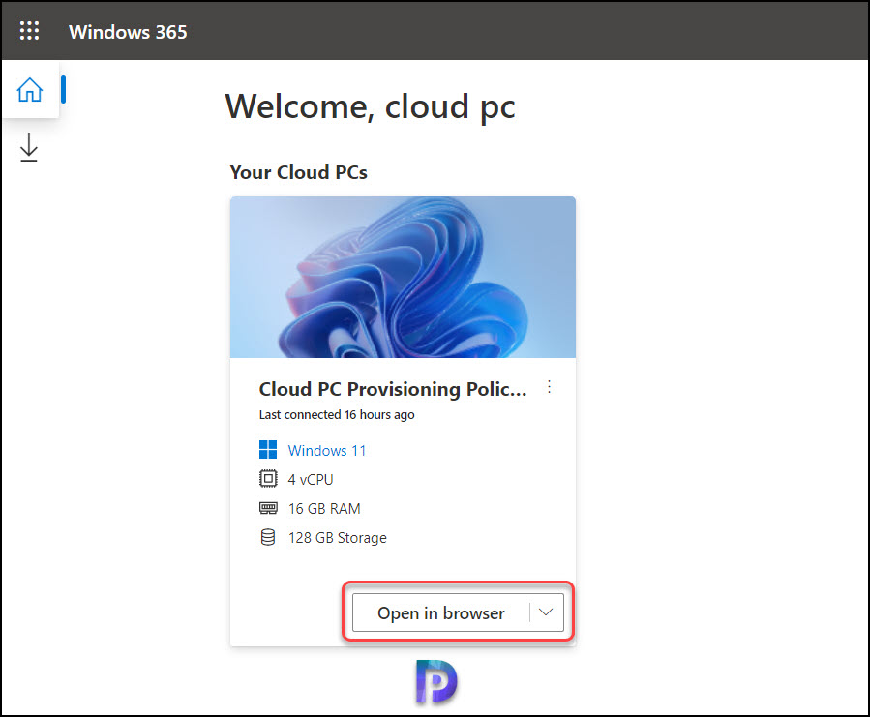
Task: Click the 16 GB RAM text
Action: 324,508
